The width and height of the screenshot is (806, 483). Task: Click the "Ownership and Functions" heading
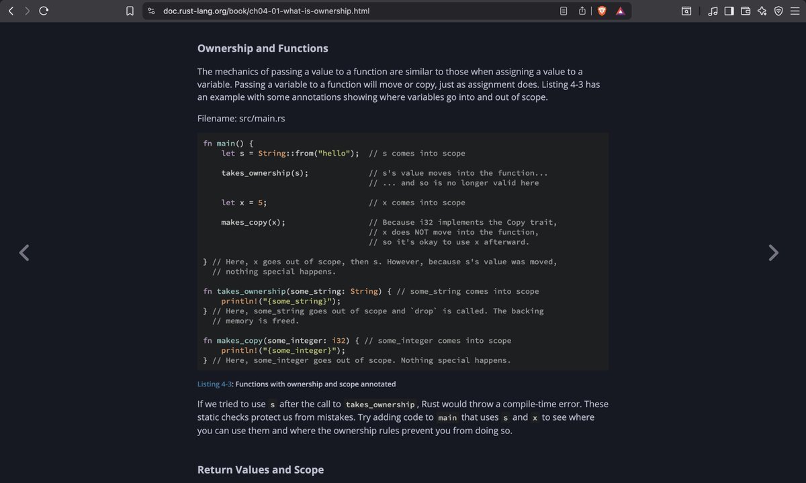pos(263,48)
